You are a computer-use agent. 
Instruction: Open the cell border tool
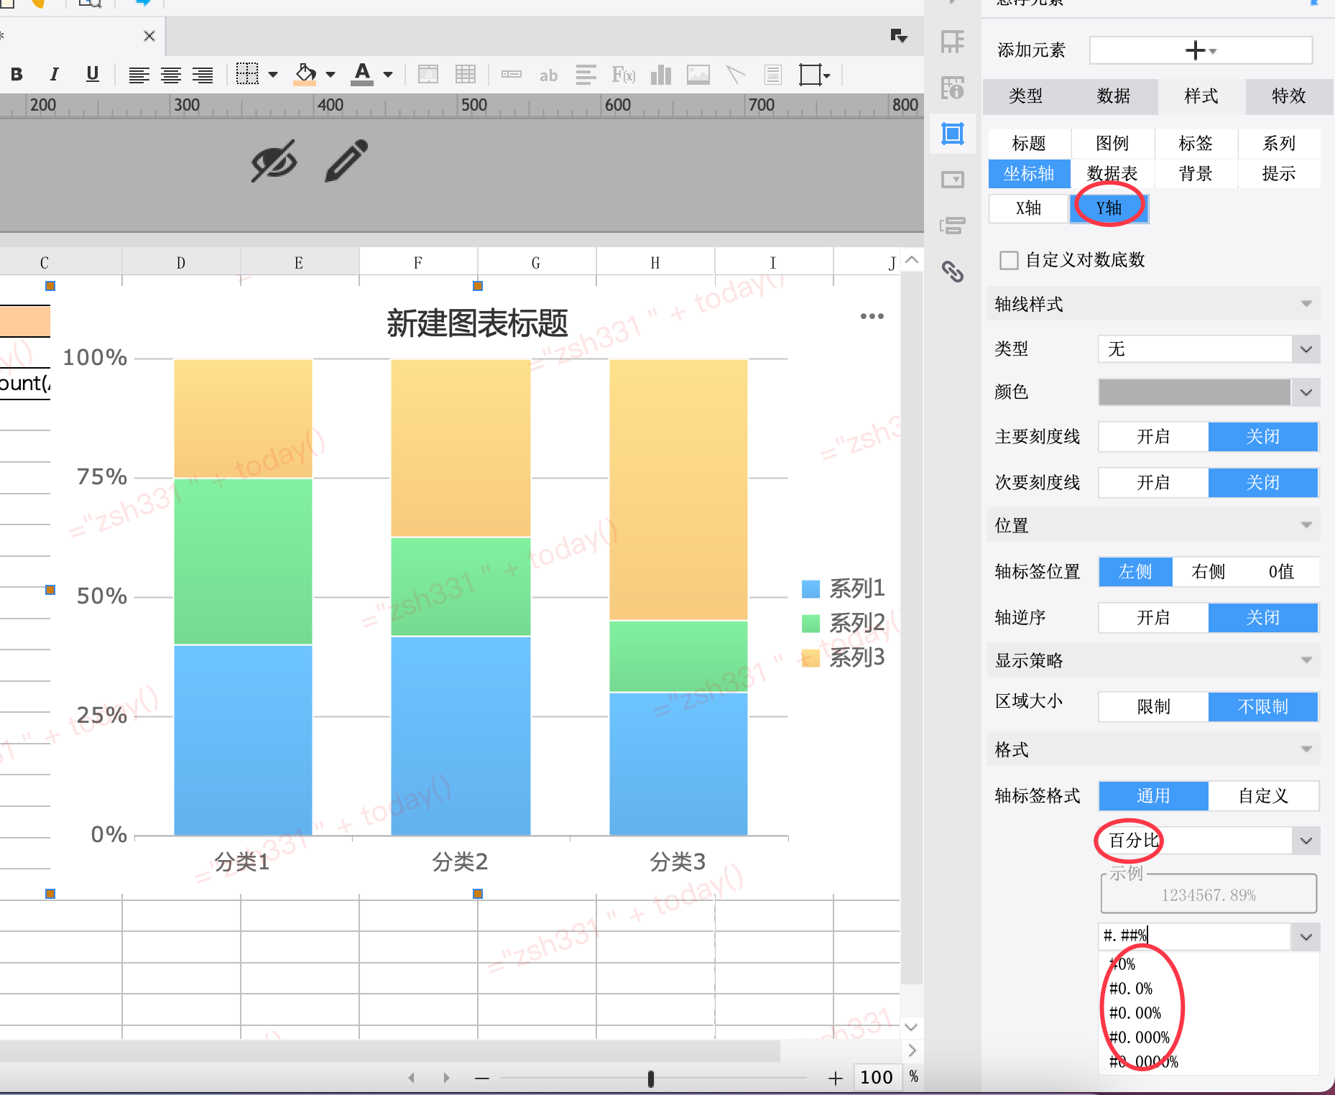(247, 74)
